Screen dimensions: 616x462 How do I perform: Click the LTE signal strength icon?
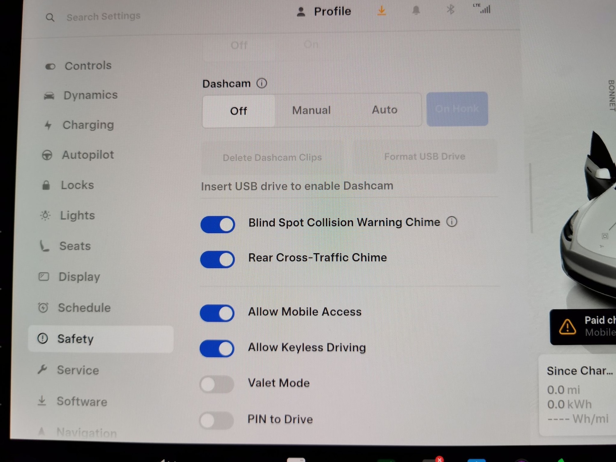tap(484, 9)
